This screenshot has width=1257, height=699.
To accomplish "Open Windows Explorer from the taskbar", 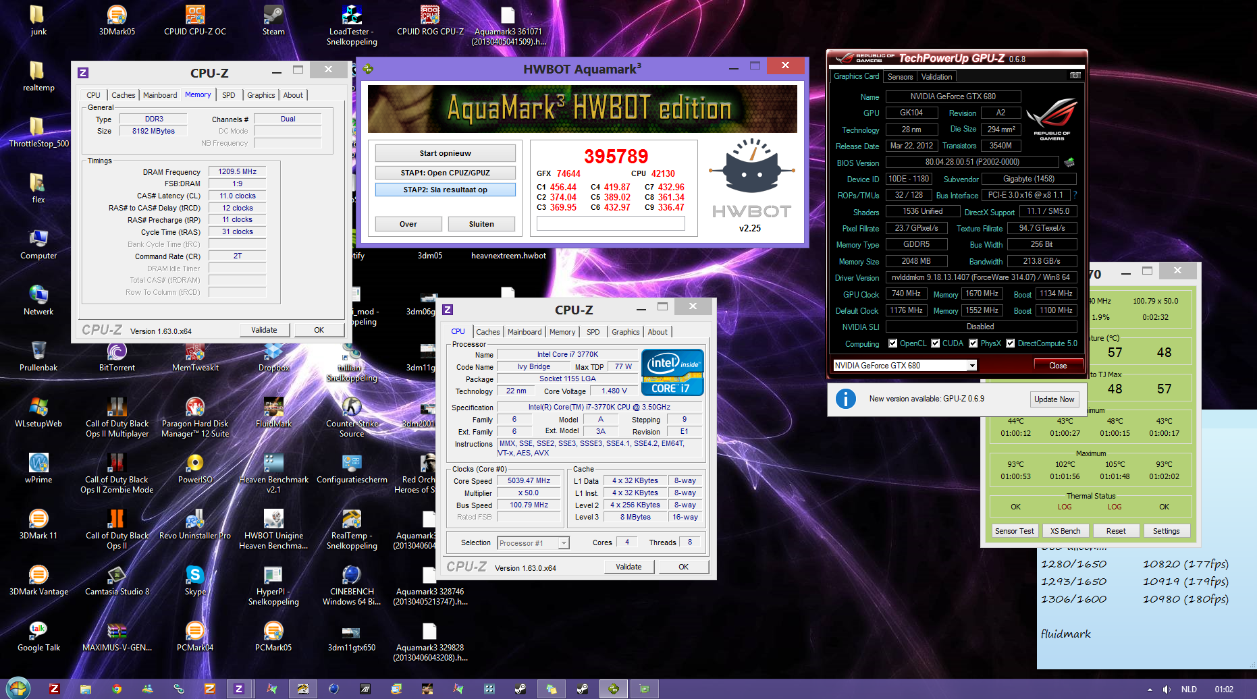I will (85, 689).
